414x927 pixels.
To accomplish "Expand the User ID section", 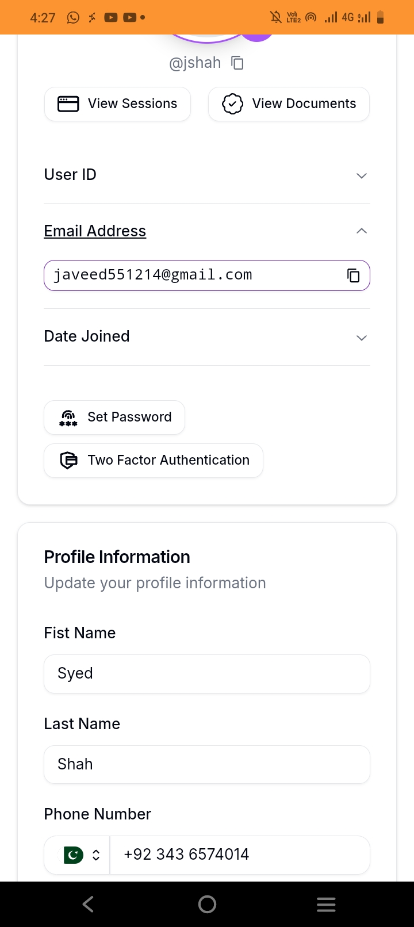I will (x=361, y=175).
